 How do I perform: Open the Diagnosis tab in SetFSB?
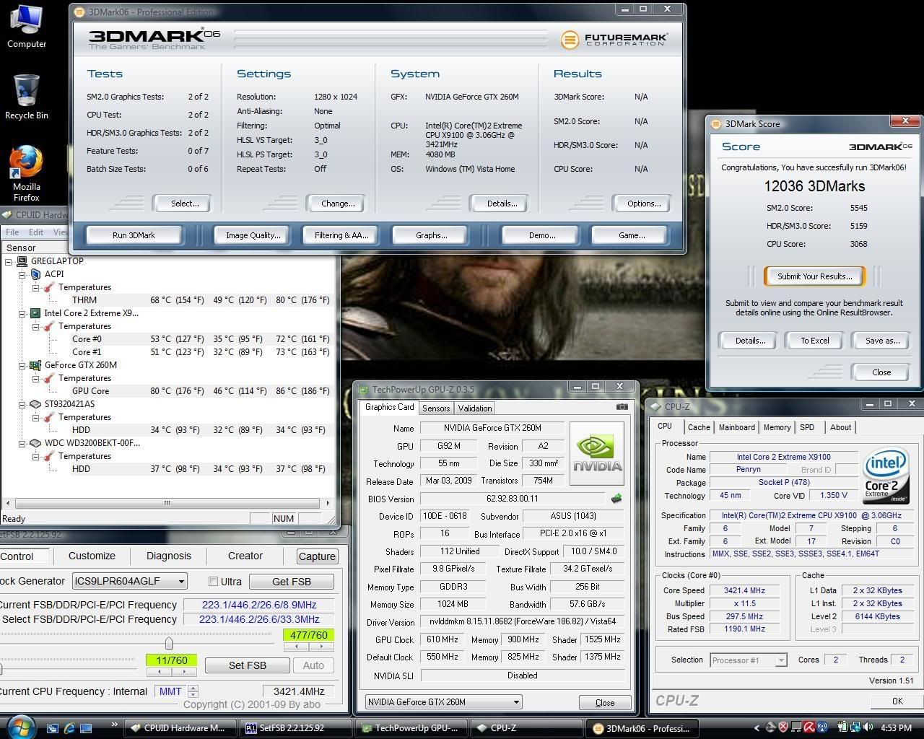[x=169, y=556]
